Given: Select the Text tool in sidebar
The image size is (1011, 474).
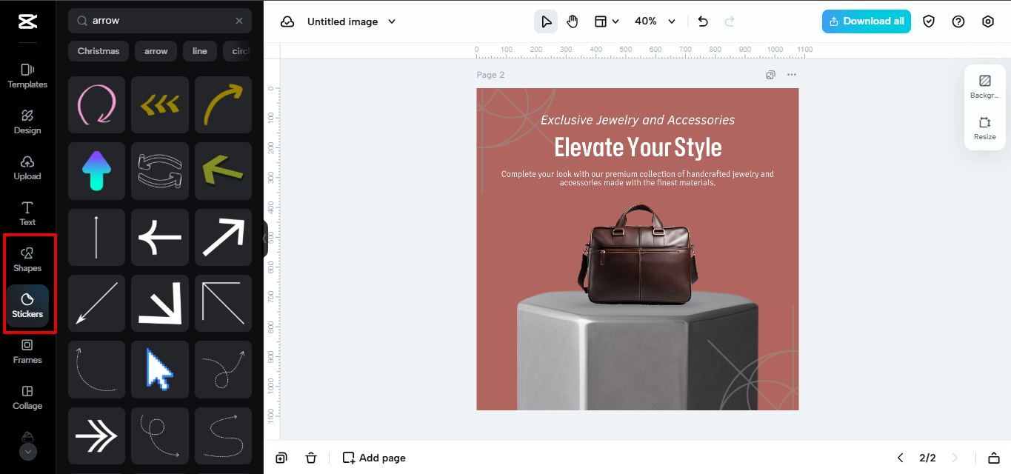Looking at the screenshot, I should [x=27, y=214].
